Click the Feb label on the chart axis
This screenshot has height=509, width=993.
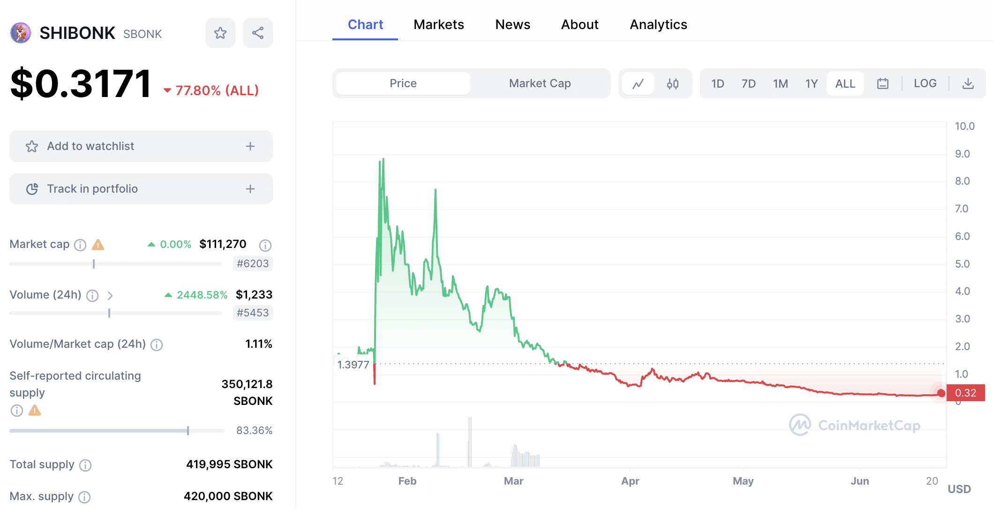click(407, 481)
